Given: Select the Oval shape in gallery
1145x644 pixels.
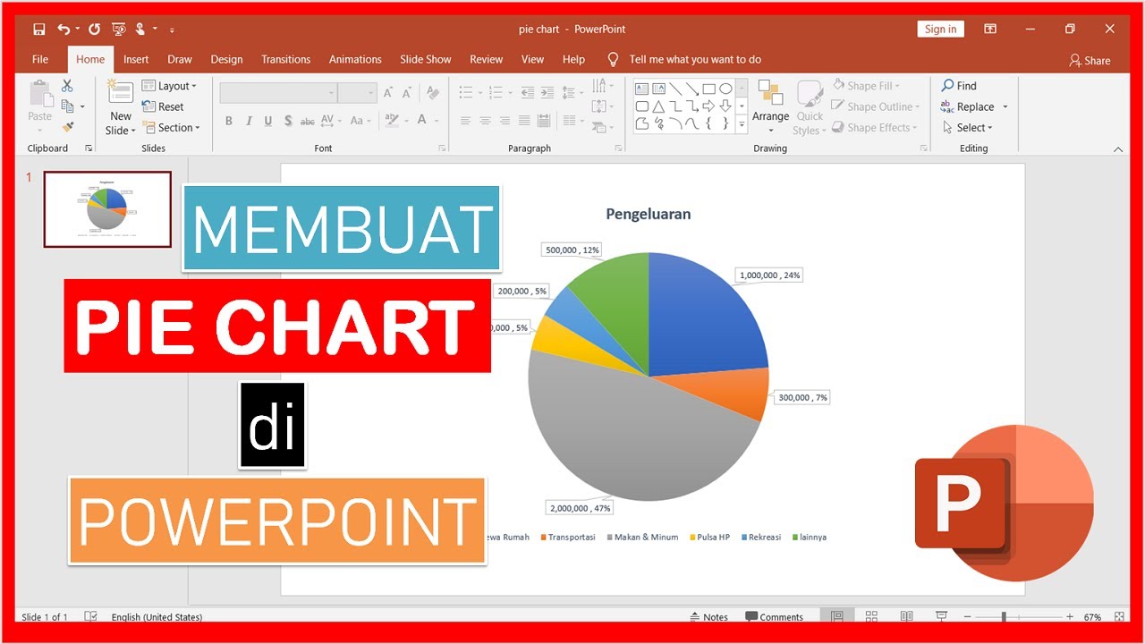Looking at the screenshot, I should pyautogui.click(x=725, y=89).
